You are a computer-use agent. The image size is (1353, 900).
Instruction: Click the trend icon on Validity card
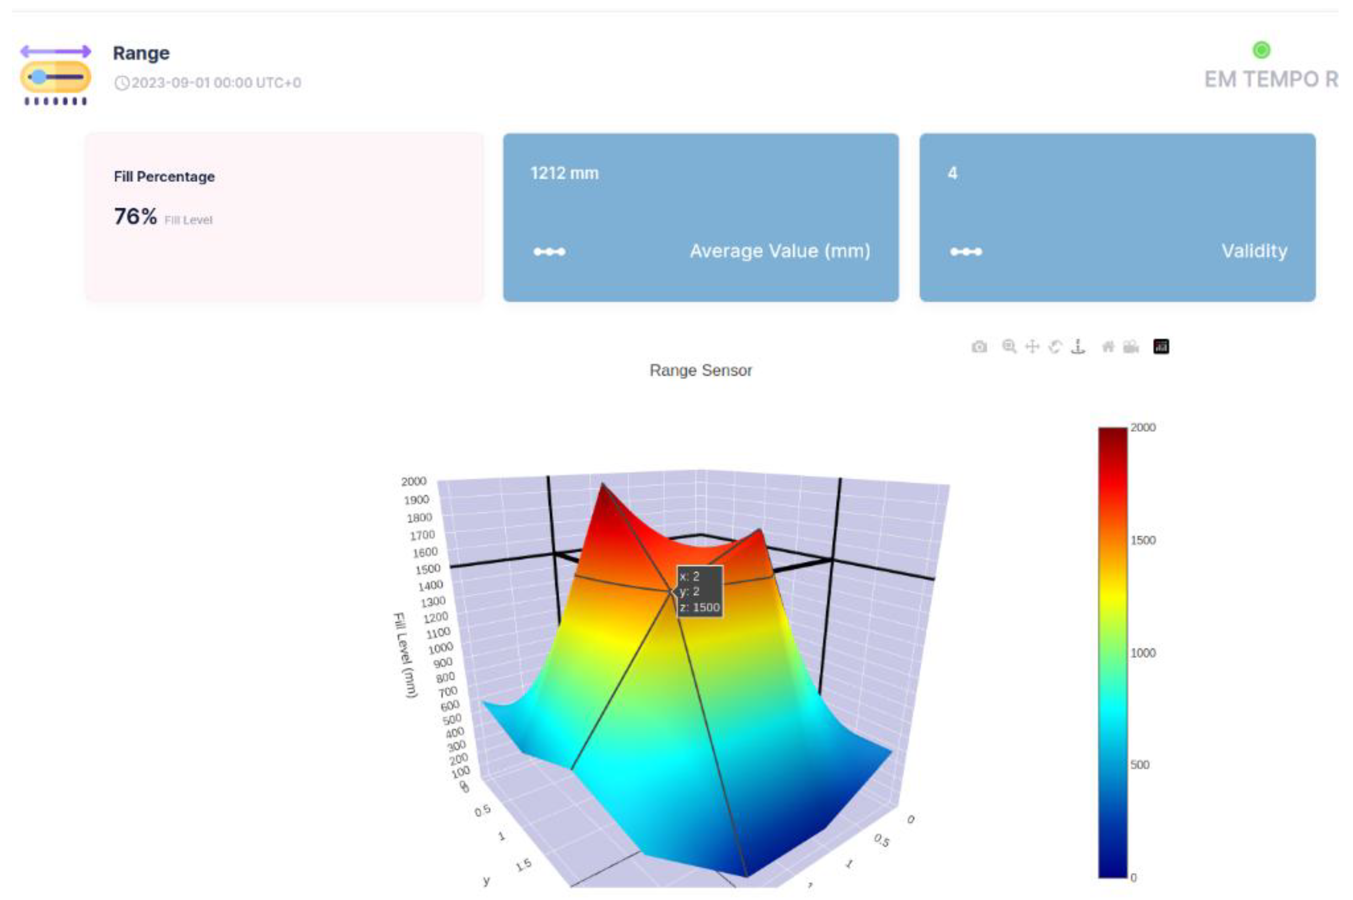pos(966,251)
